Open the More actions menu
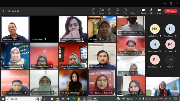 coord(133,11)
